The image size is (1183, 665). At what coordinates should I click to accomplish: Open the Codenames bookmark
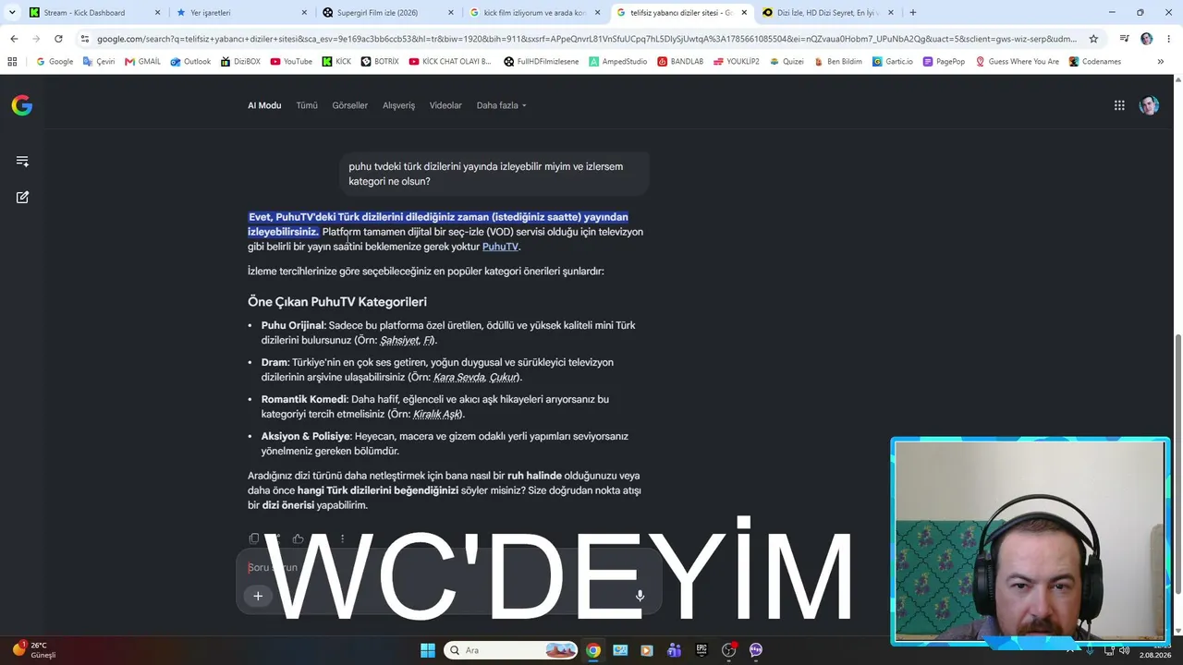point(1095,62)
